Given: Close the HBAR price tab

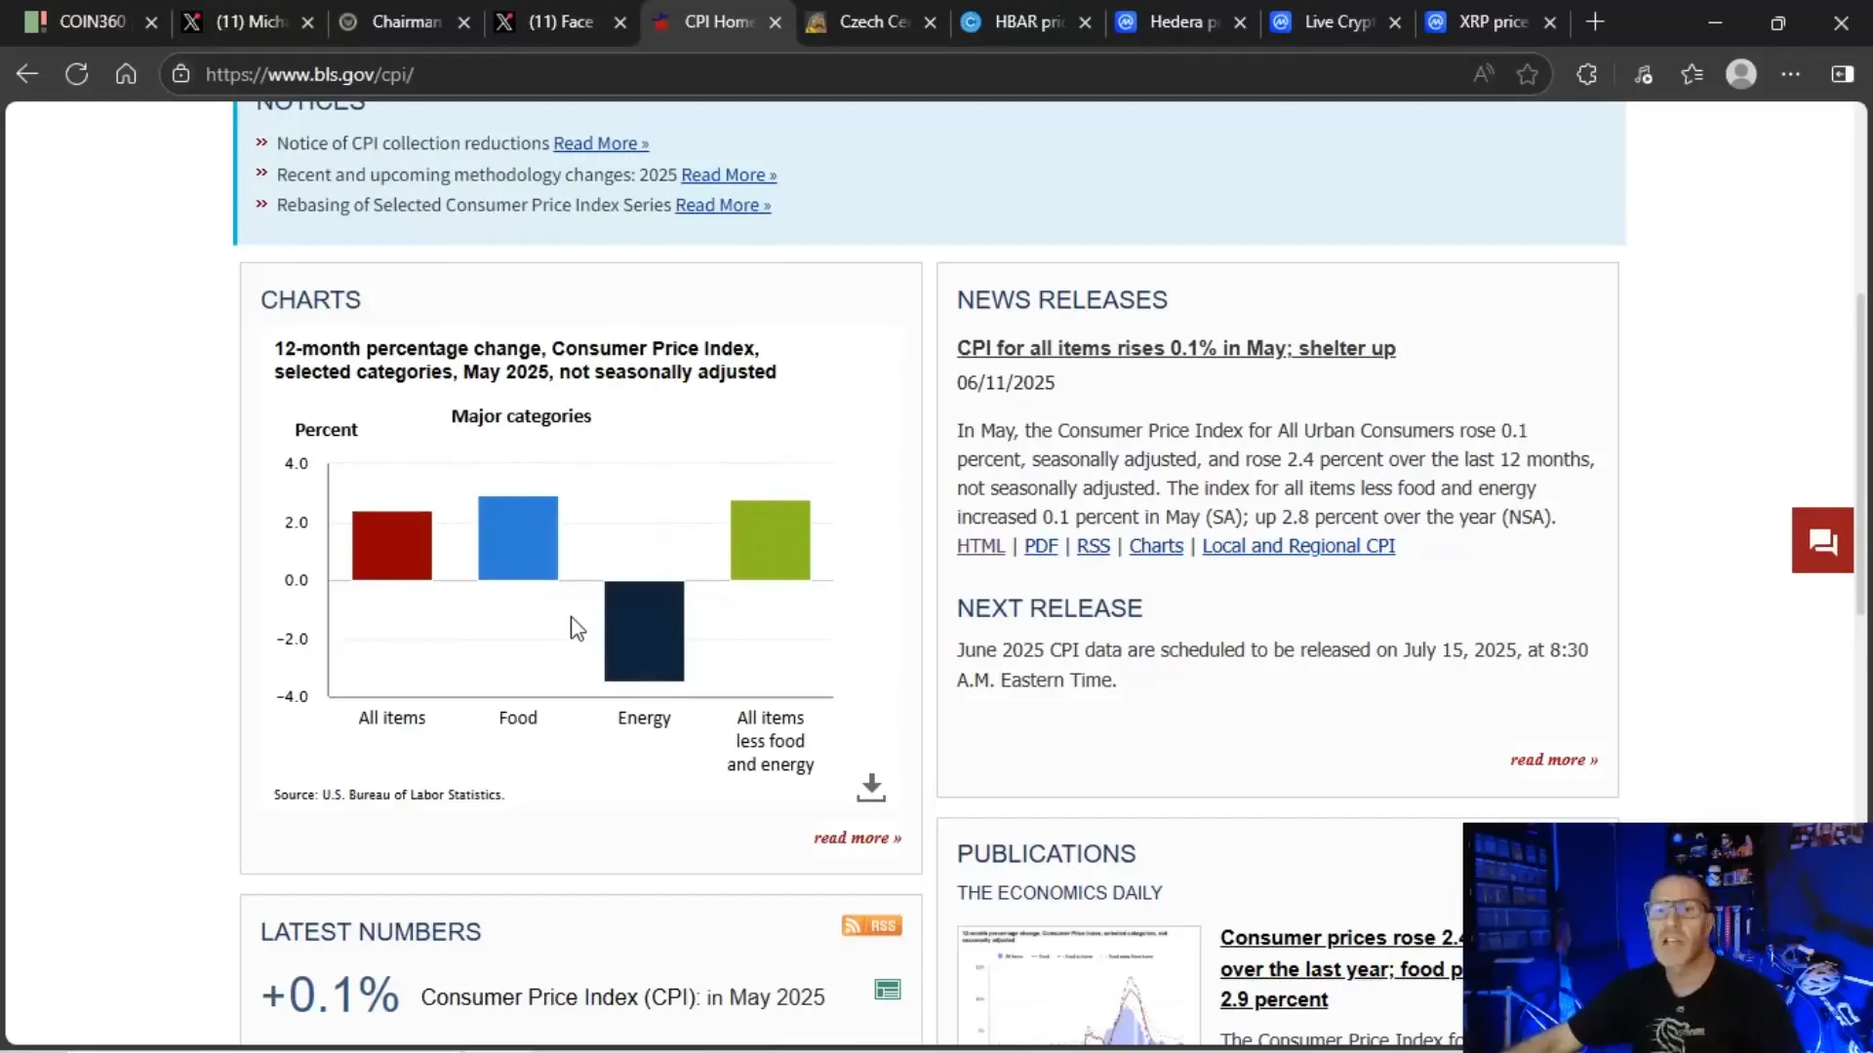Looking at the screenshot, I should [x=1085, y=22].
